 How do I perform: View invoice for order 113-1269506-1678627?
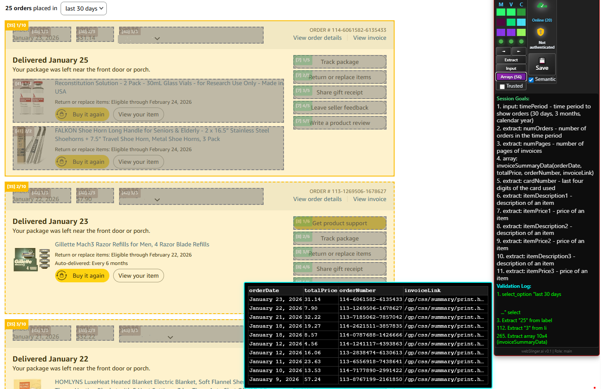[x=370, y=199]
